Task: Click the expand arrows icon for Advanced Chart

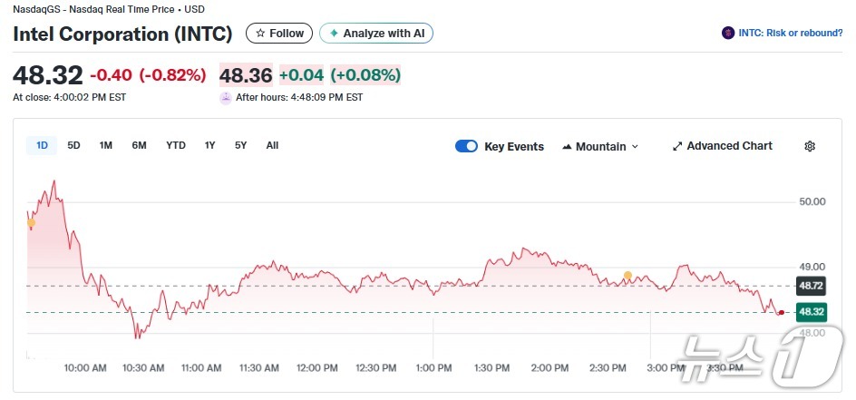Action: [676, 146]
